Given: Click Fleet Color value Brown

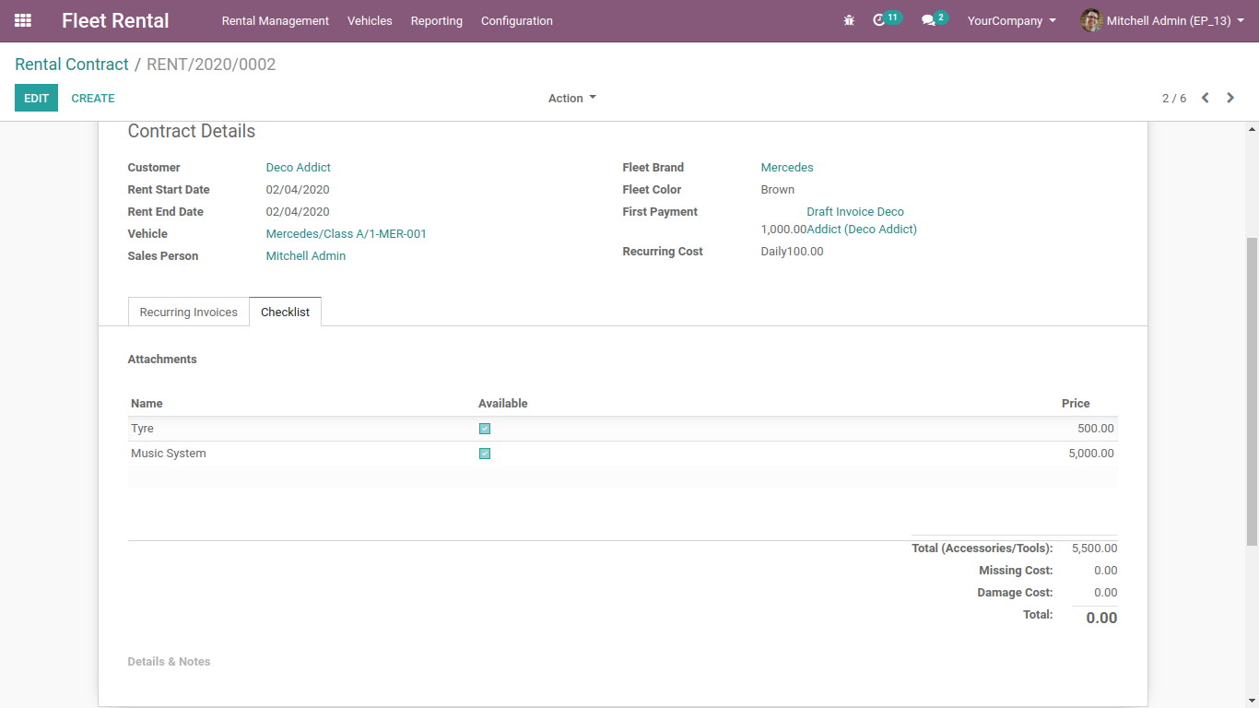Looking at the screenshot, I should (778, 190).
